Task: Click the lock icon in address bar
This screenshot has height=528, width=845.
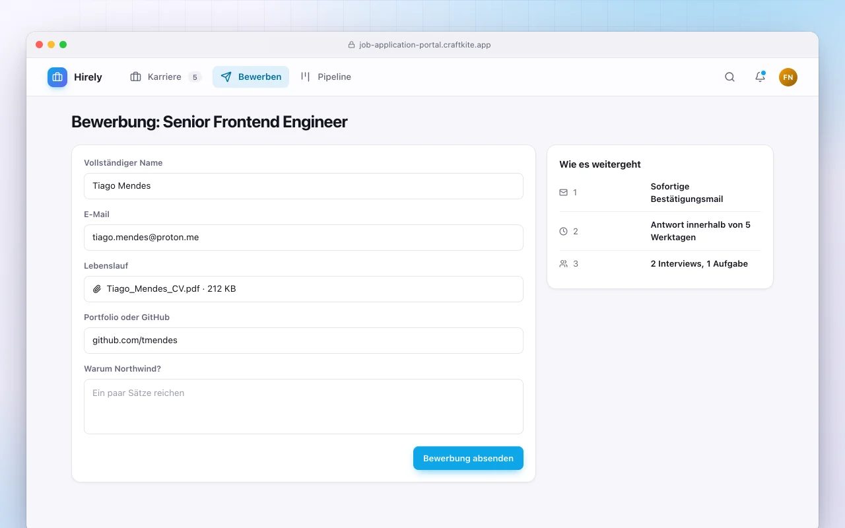Action: (351, 45)
